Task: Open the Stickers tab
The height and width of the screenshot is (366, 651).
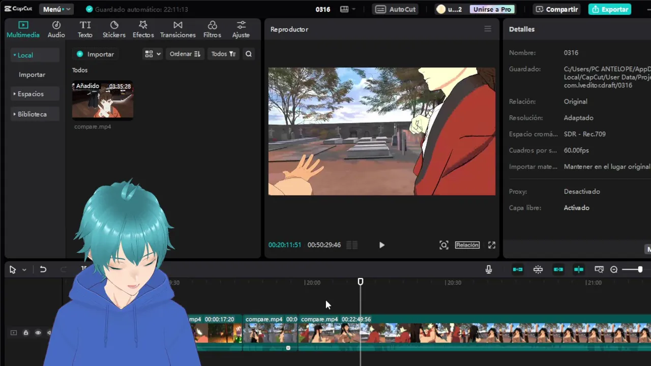Action: (114, 29)
